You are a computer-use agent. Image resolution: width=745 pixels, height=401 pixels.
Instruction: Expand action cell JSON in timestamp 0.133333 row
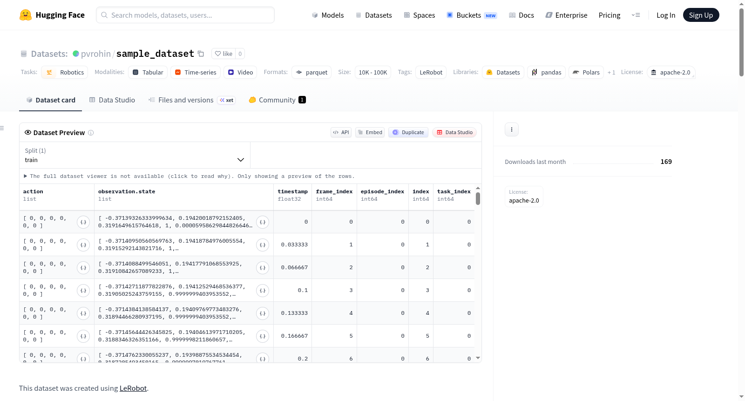click(x=83, y=313)
